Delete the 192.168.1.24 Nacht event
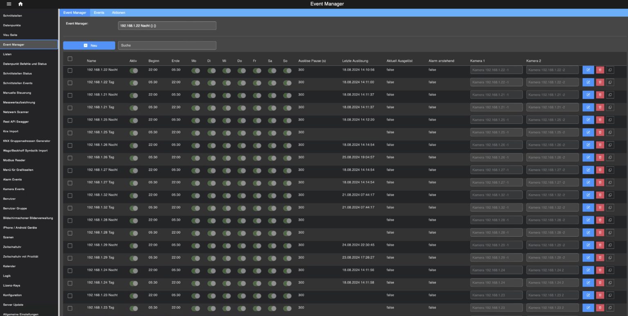This screenshot has height=316, width=628. pyautogui.click(x=600, y=270)
